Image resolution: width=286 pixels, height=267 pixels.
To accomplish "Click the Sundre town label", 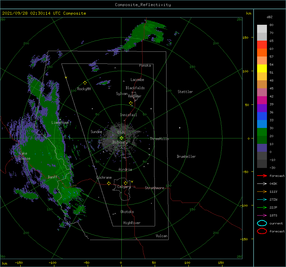I will (x=96, y=131).
